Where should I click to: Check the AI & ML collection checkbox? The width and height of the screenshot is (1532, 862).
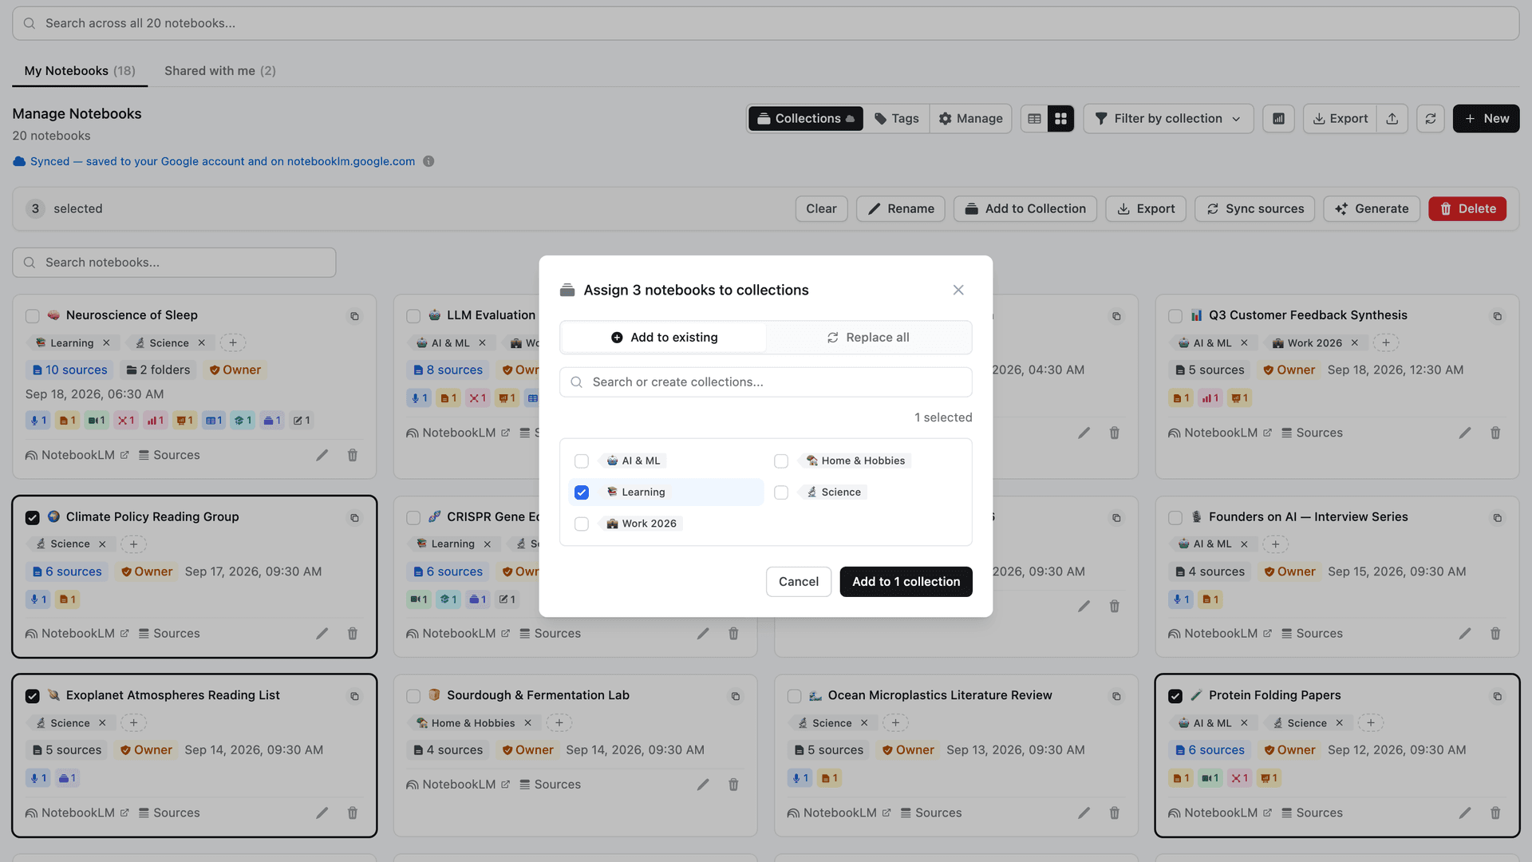(582, 461)
